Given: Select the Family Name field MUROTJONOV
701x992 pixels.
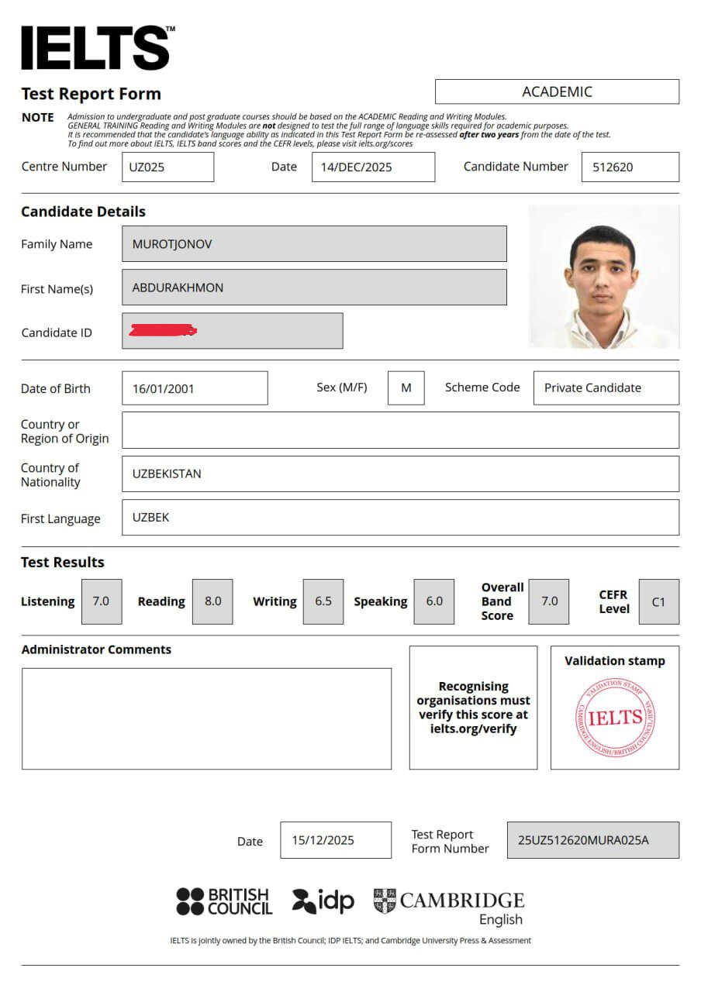Looking at the screenshot, I should tap(314, 244).
